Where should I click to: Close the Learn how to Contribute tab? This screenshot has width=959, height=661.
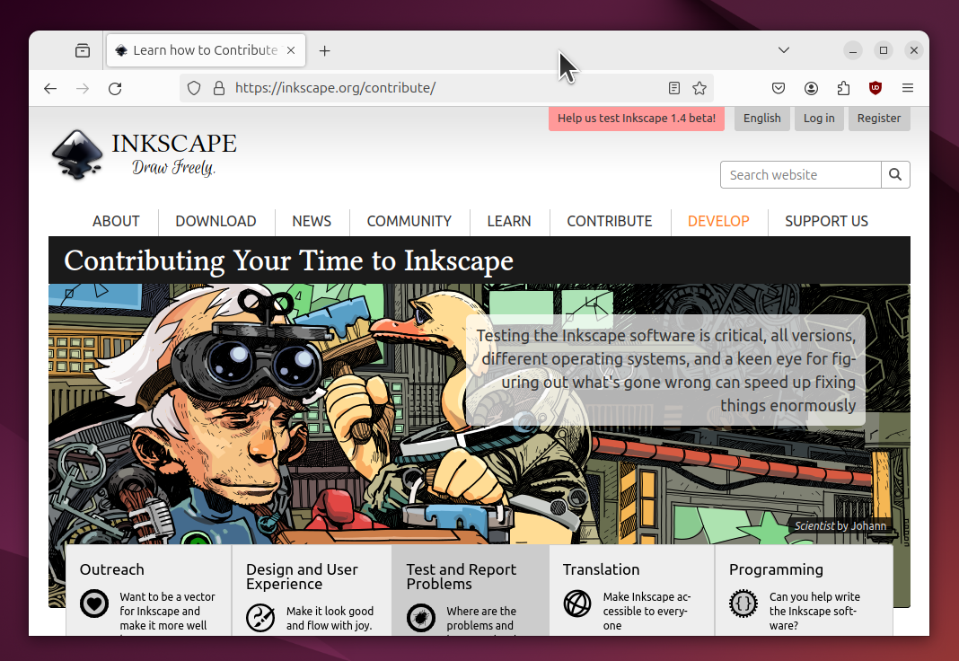[291, 50]
